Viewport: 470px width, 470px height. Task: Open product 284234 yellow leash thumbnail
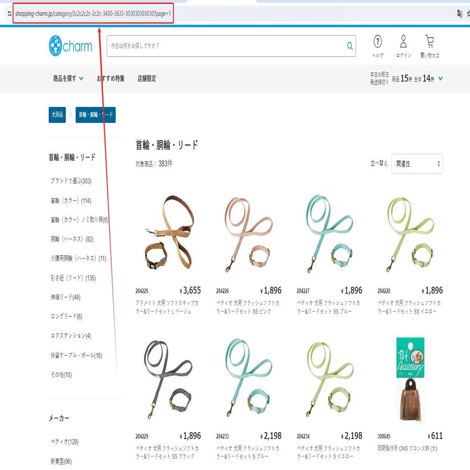pos(329,379)
